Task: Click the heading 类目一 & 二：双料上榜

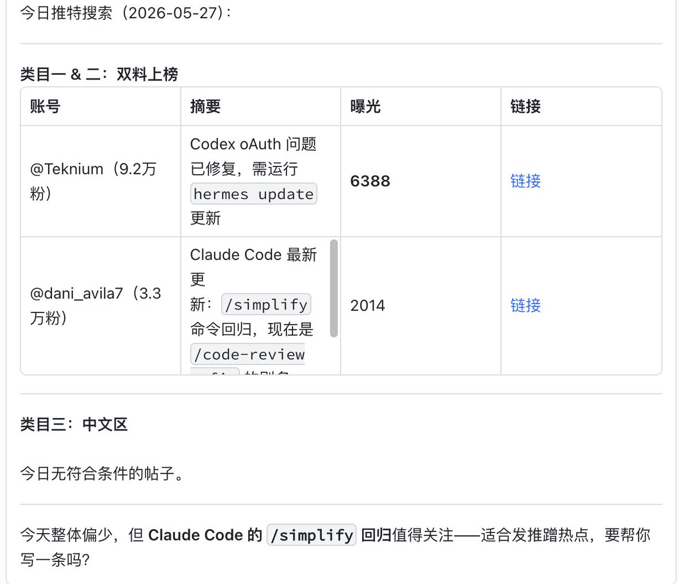Action: tap(99, 74)
